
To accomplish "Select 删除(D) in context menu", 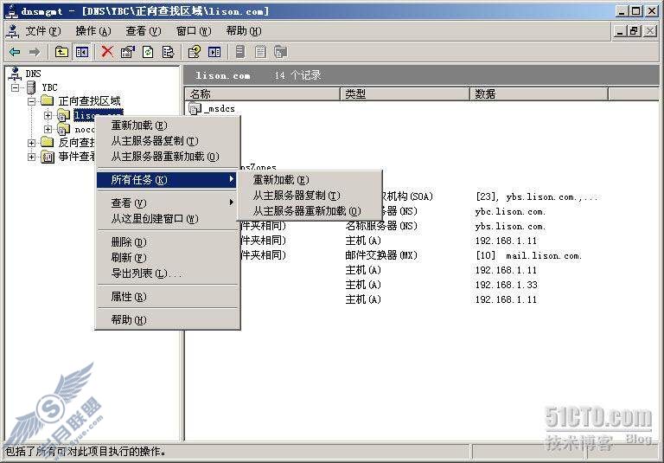I will [x=167, y=241].
